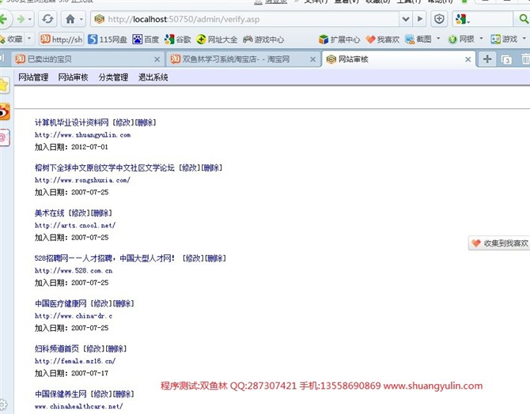Open the 网站审核 page menu item

pos(73,77)
